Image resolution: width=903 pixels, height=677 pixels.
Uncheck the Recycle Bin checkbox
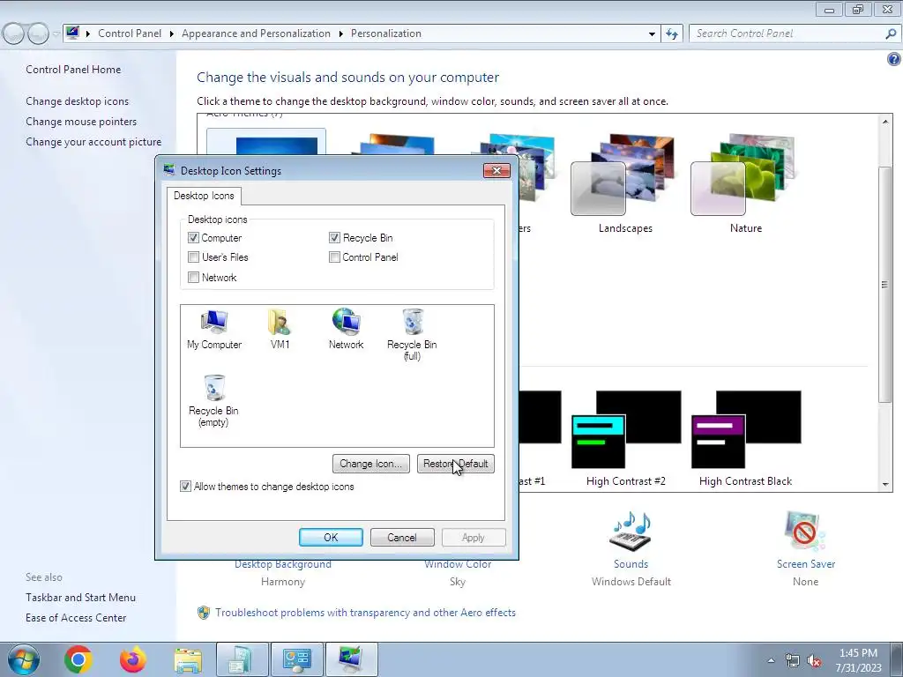click(x=334, y=238)
